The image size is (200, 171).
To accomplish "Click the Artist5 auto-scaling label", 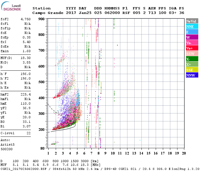I will point(7,145).
